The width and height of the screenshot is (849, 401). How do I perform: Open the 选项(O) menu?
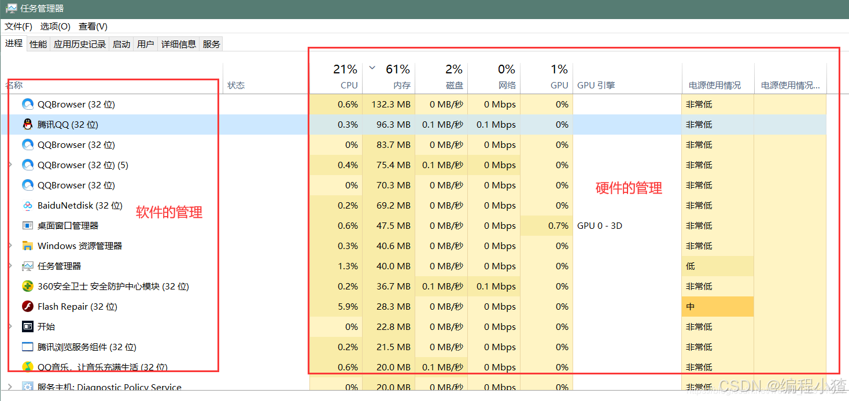pyautogui.click(x=56, y=27)
